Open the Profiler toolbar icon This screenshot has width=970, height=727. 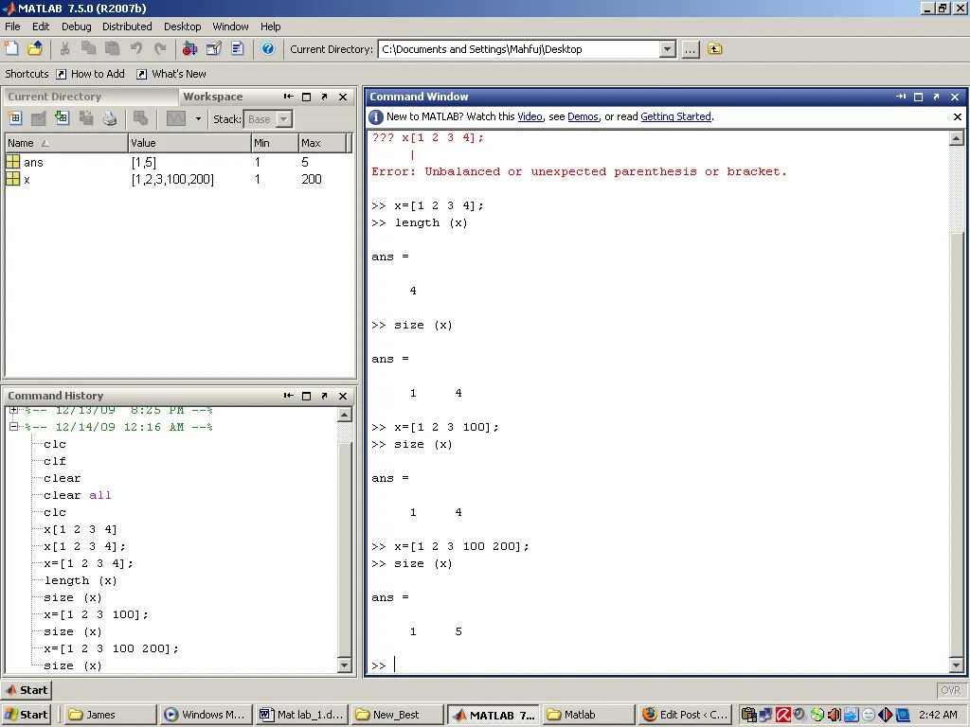click(x=238, y=49)
